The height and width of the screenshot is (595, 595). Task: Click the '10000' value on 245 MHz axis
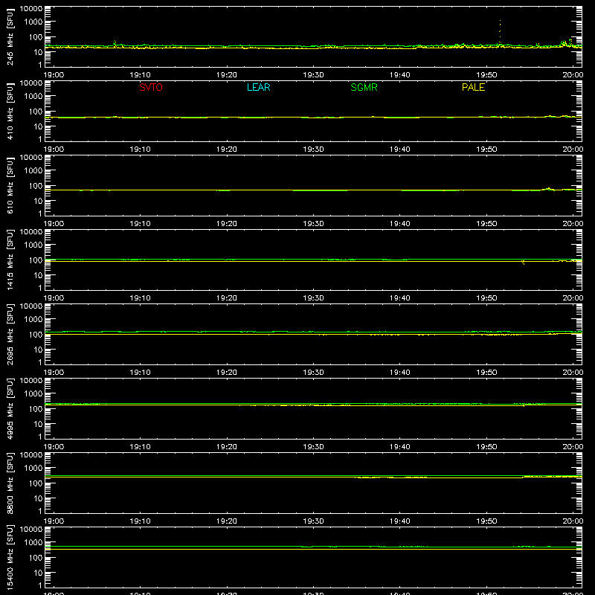pos(31,9)
